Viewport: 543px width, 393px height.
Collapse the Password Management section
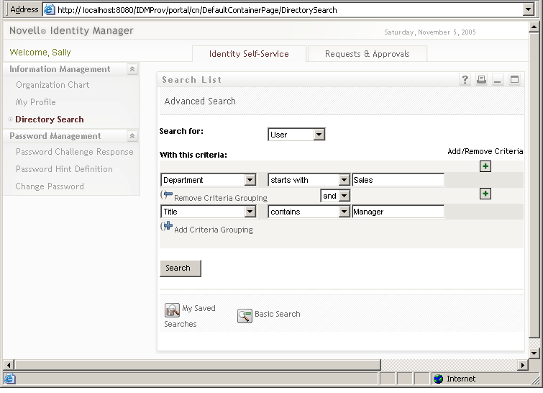coord(132,136)
